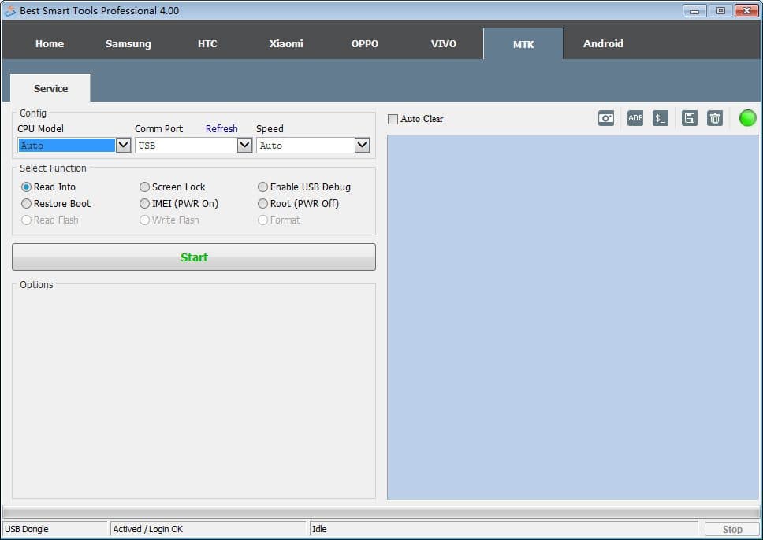Click the app logo in title bar
Image resolution: width=763 pixels, height=540 pixels.
[x=9, y=11]
